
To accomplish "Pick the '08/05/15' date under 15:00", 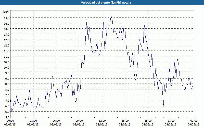I will [x=124, y=124].
